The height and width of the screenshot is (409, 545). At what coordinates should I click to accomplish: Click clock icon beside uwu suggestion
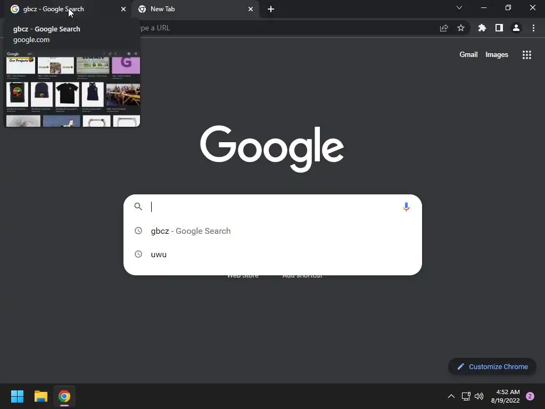pos(138,254)
